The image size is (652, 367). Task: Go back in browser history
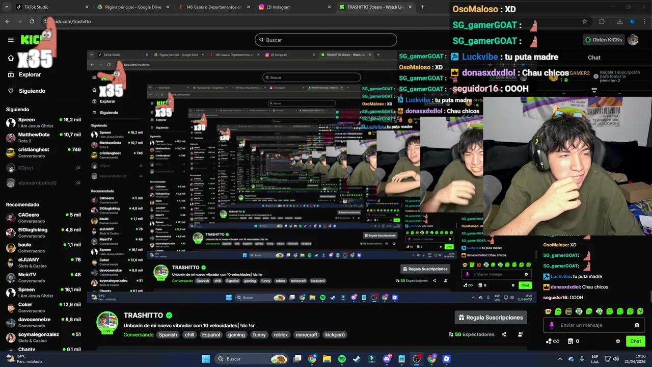pos(7,21)
